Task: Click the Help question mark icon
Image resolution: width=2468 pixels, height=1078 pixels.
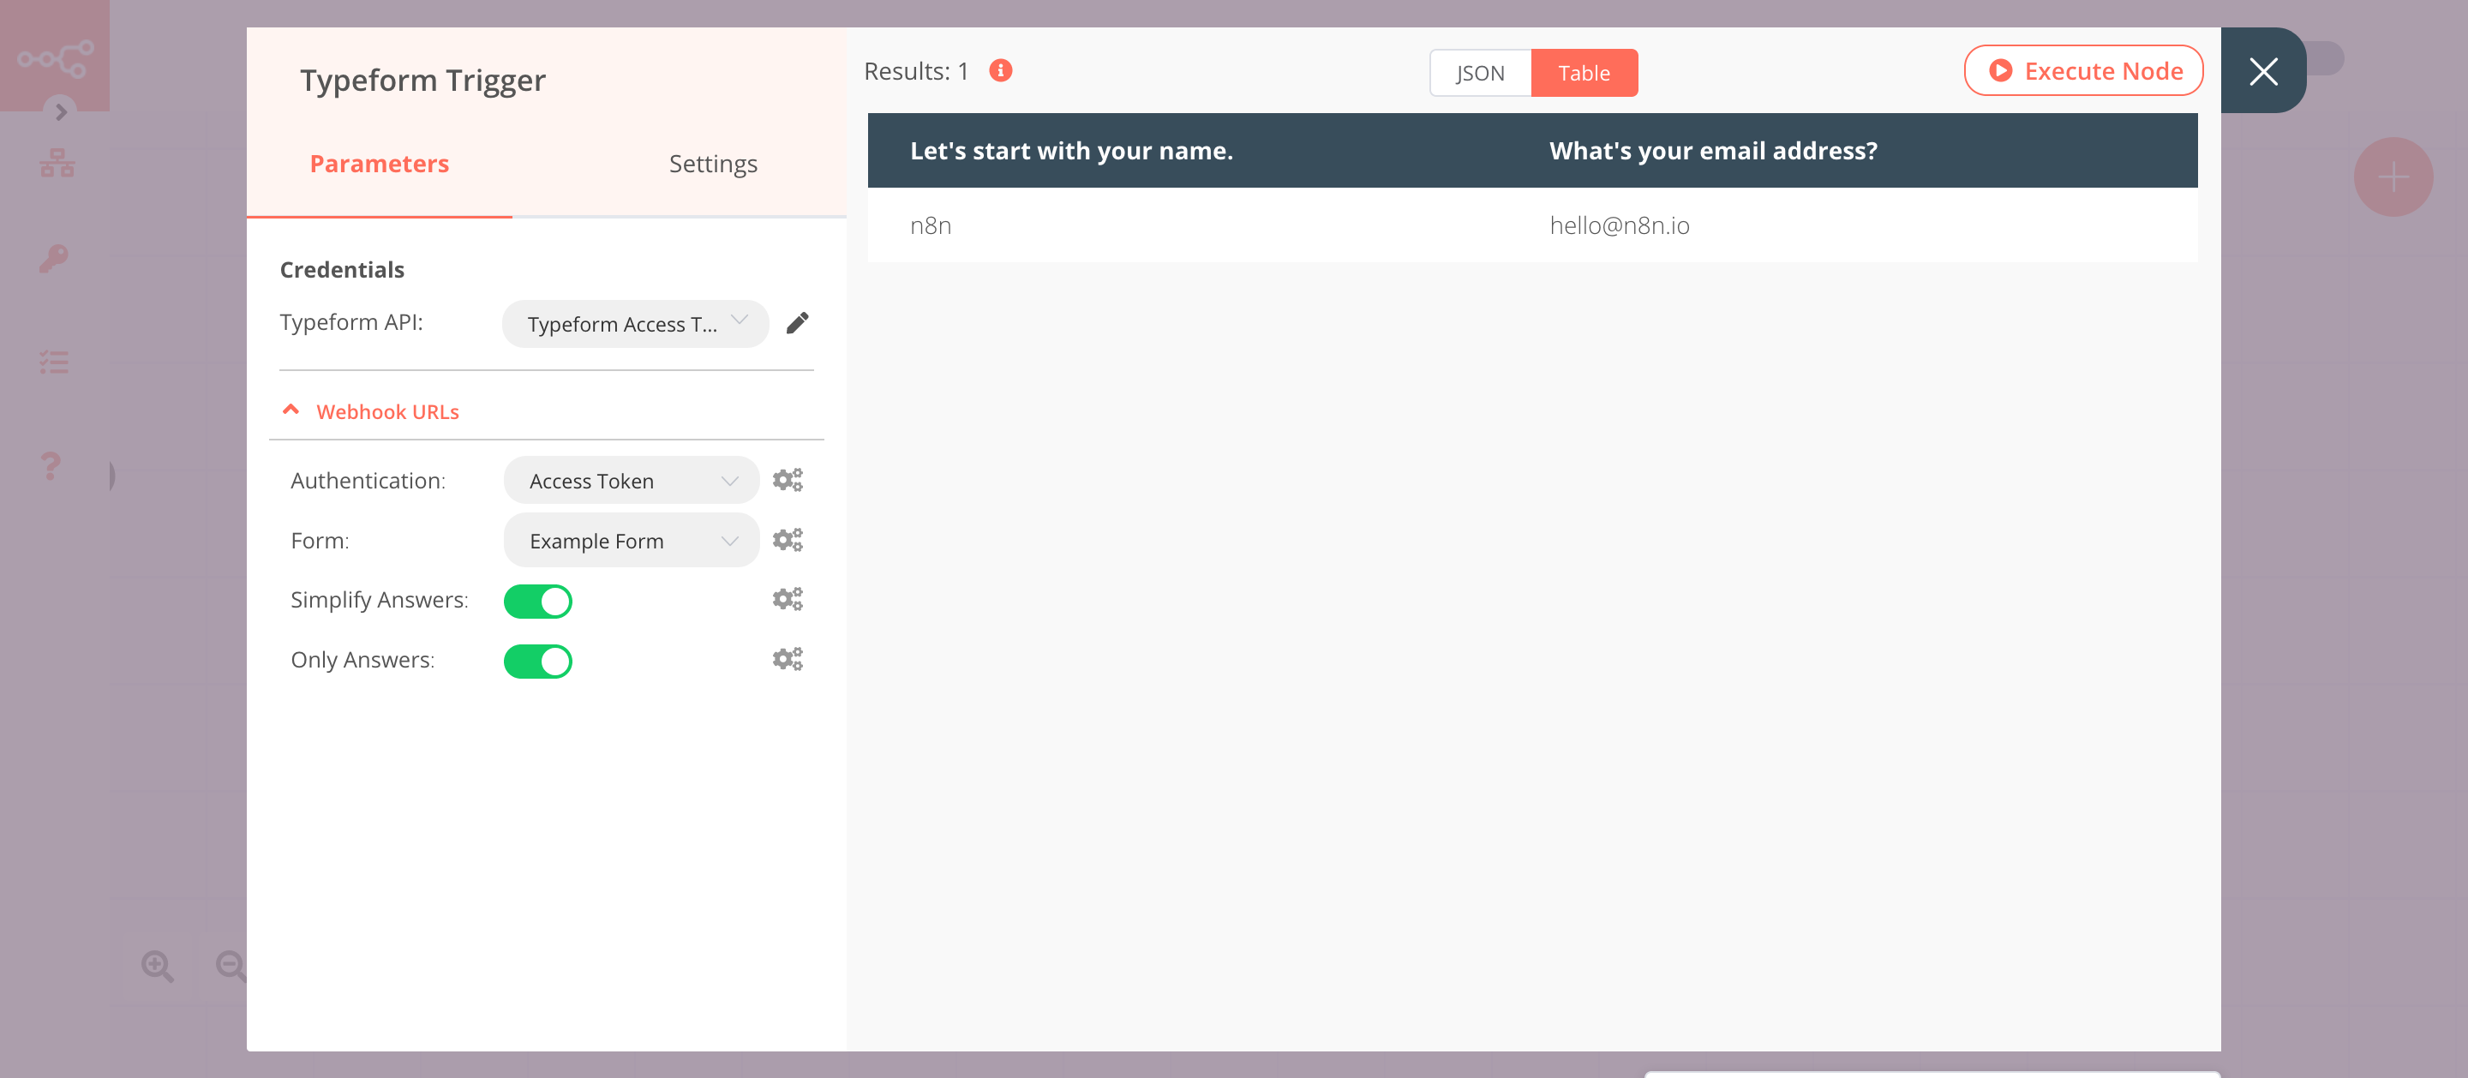Action: pos(48,467)
